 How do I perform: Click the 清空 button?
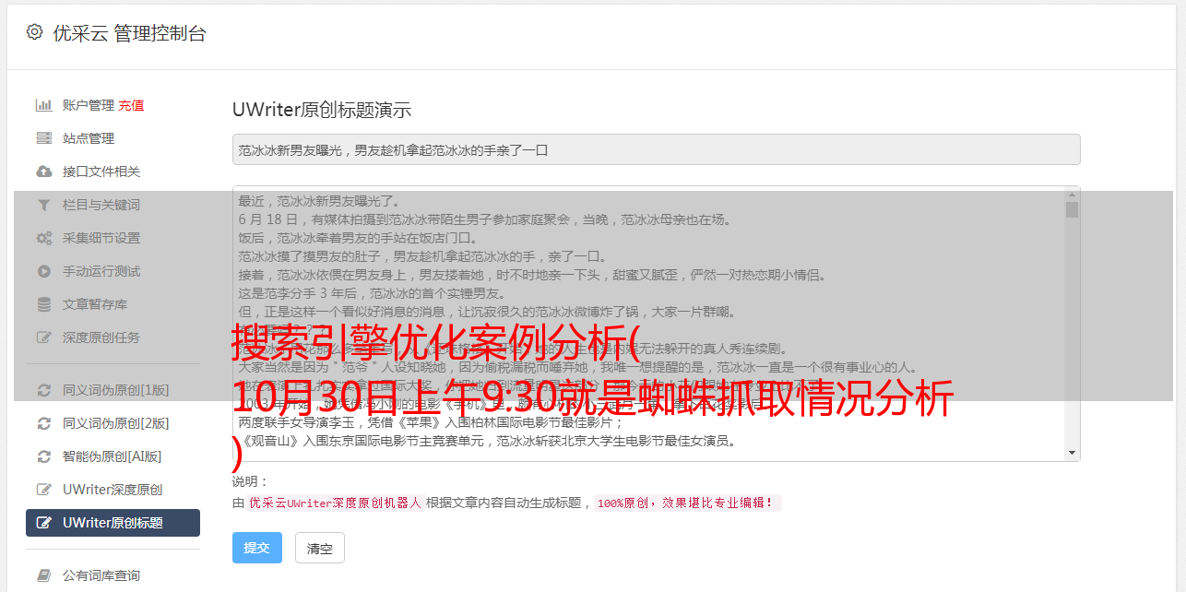(x=320, y=548)
